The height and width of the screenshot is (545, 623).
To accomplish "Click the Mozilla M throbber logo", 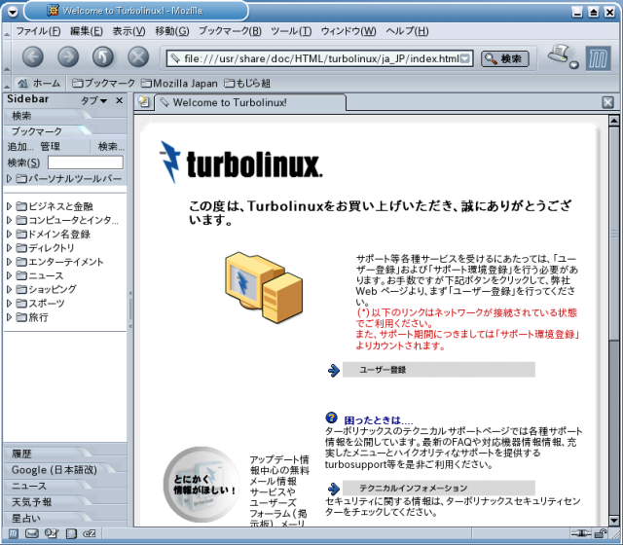I will click(598, 58).
